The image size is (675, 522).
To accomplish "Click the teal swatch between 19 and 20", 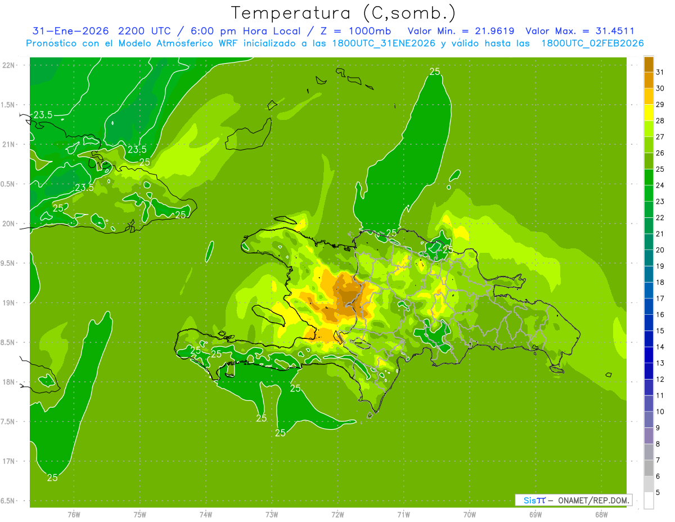I will (x=649, y=258).
